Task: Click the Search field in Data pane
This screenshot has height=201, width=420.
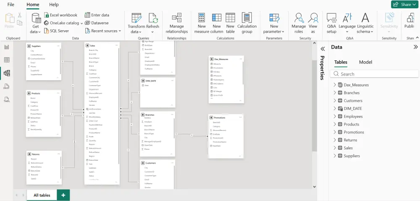Action: pos(374,74)
